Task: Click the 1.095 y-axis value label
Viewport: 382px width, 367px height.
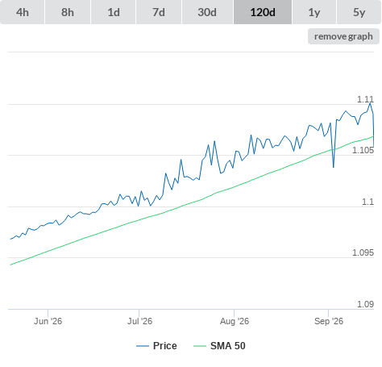Action: [363, 252]
